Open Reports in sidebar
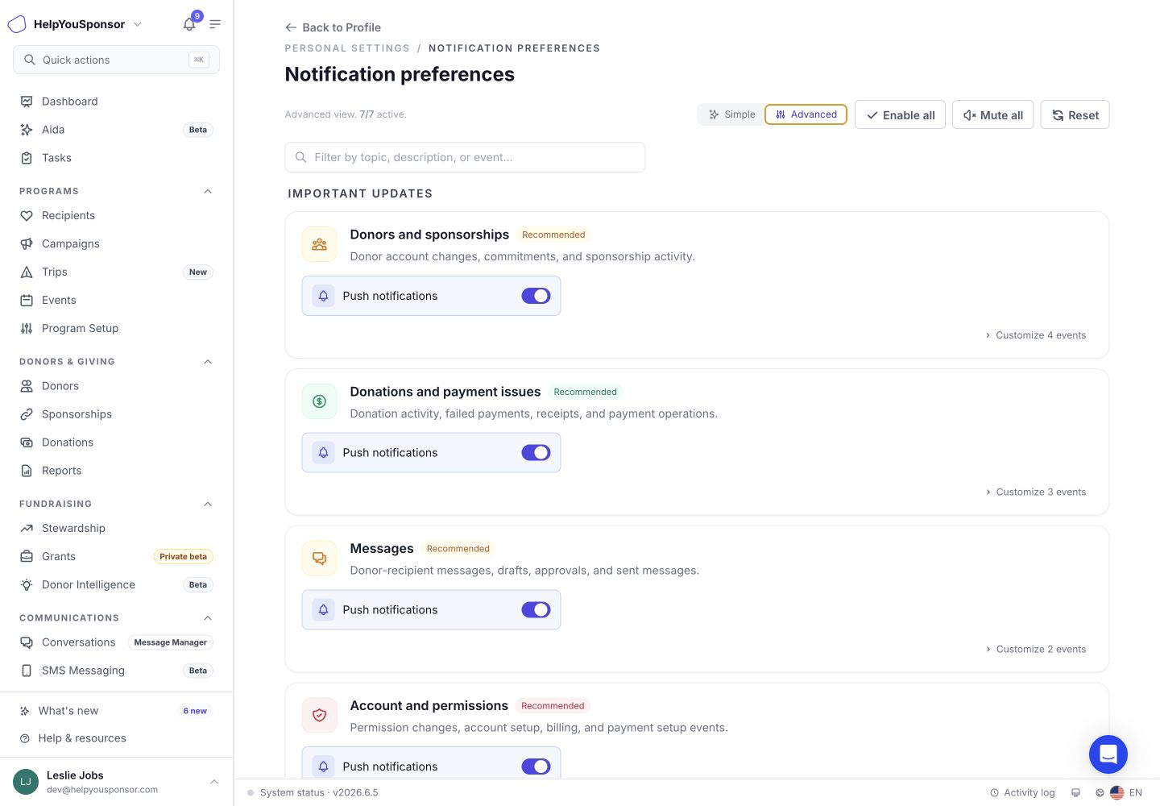The width and height of the screenshot is (1160, 806). (x=116, y=471)
